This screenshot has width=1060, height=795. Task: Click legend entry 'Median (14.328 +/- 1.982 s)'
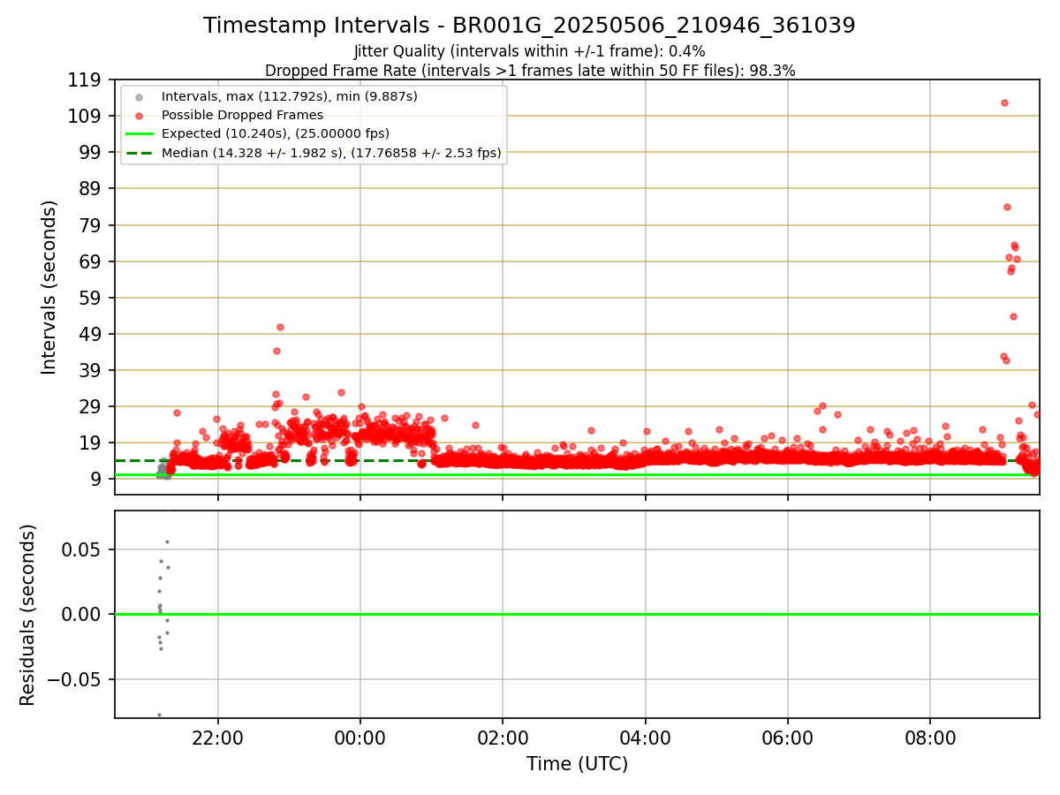[x=331, y=153]
